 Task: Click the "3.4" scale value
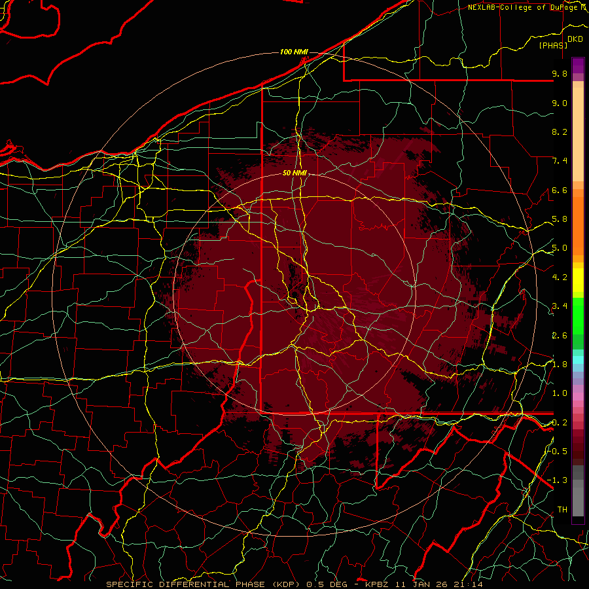pos(560,306)
